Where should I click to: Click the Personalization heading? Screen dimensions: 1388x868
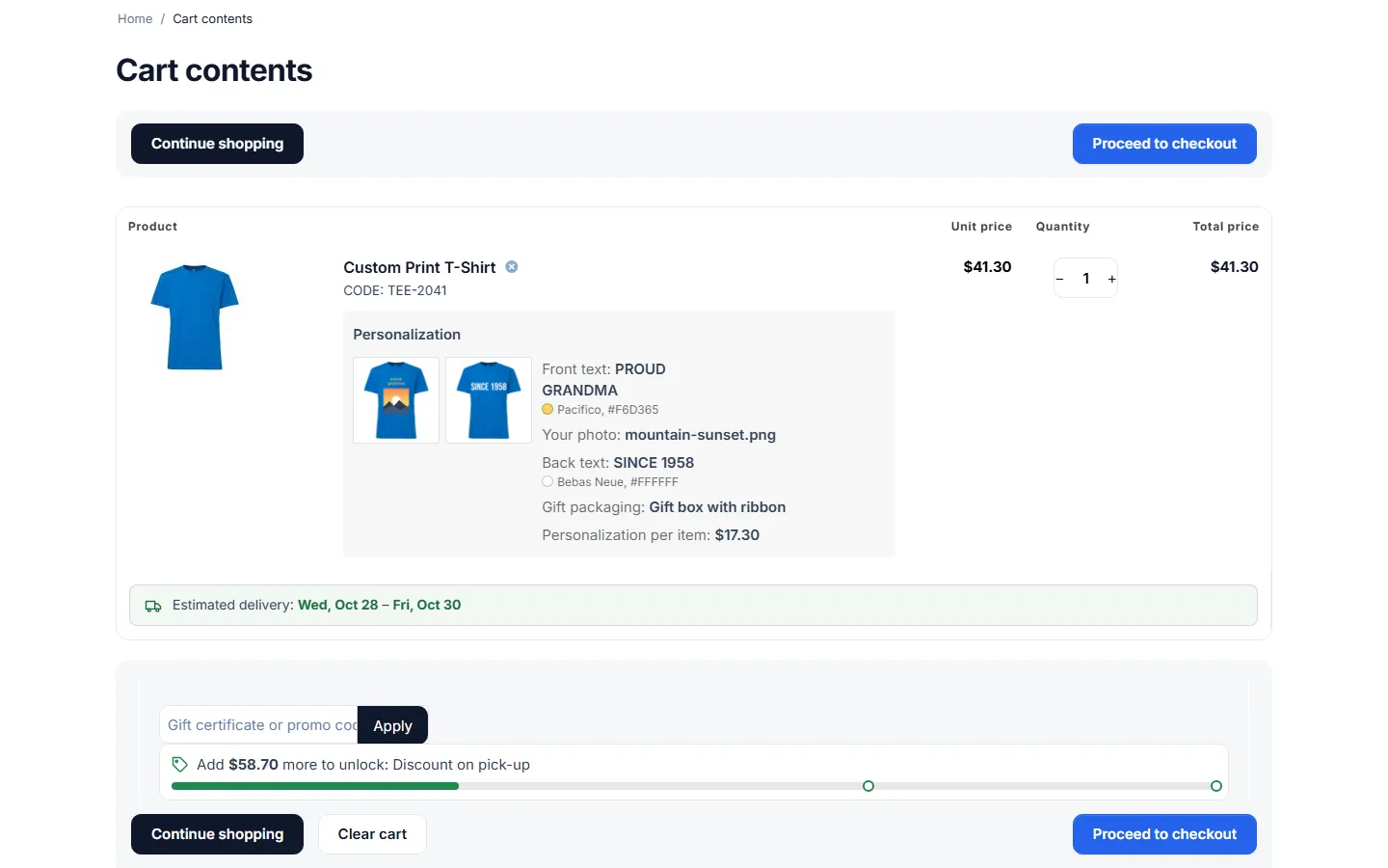pyautogui.click(x=407, y=335)
